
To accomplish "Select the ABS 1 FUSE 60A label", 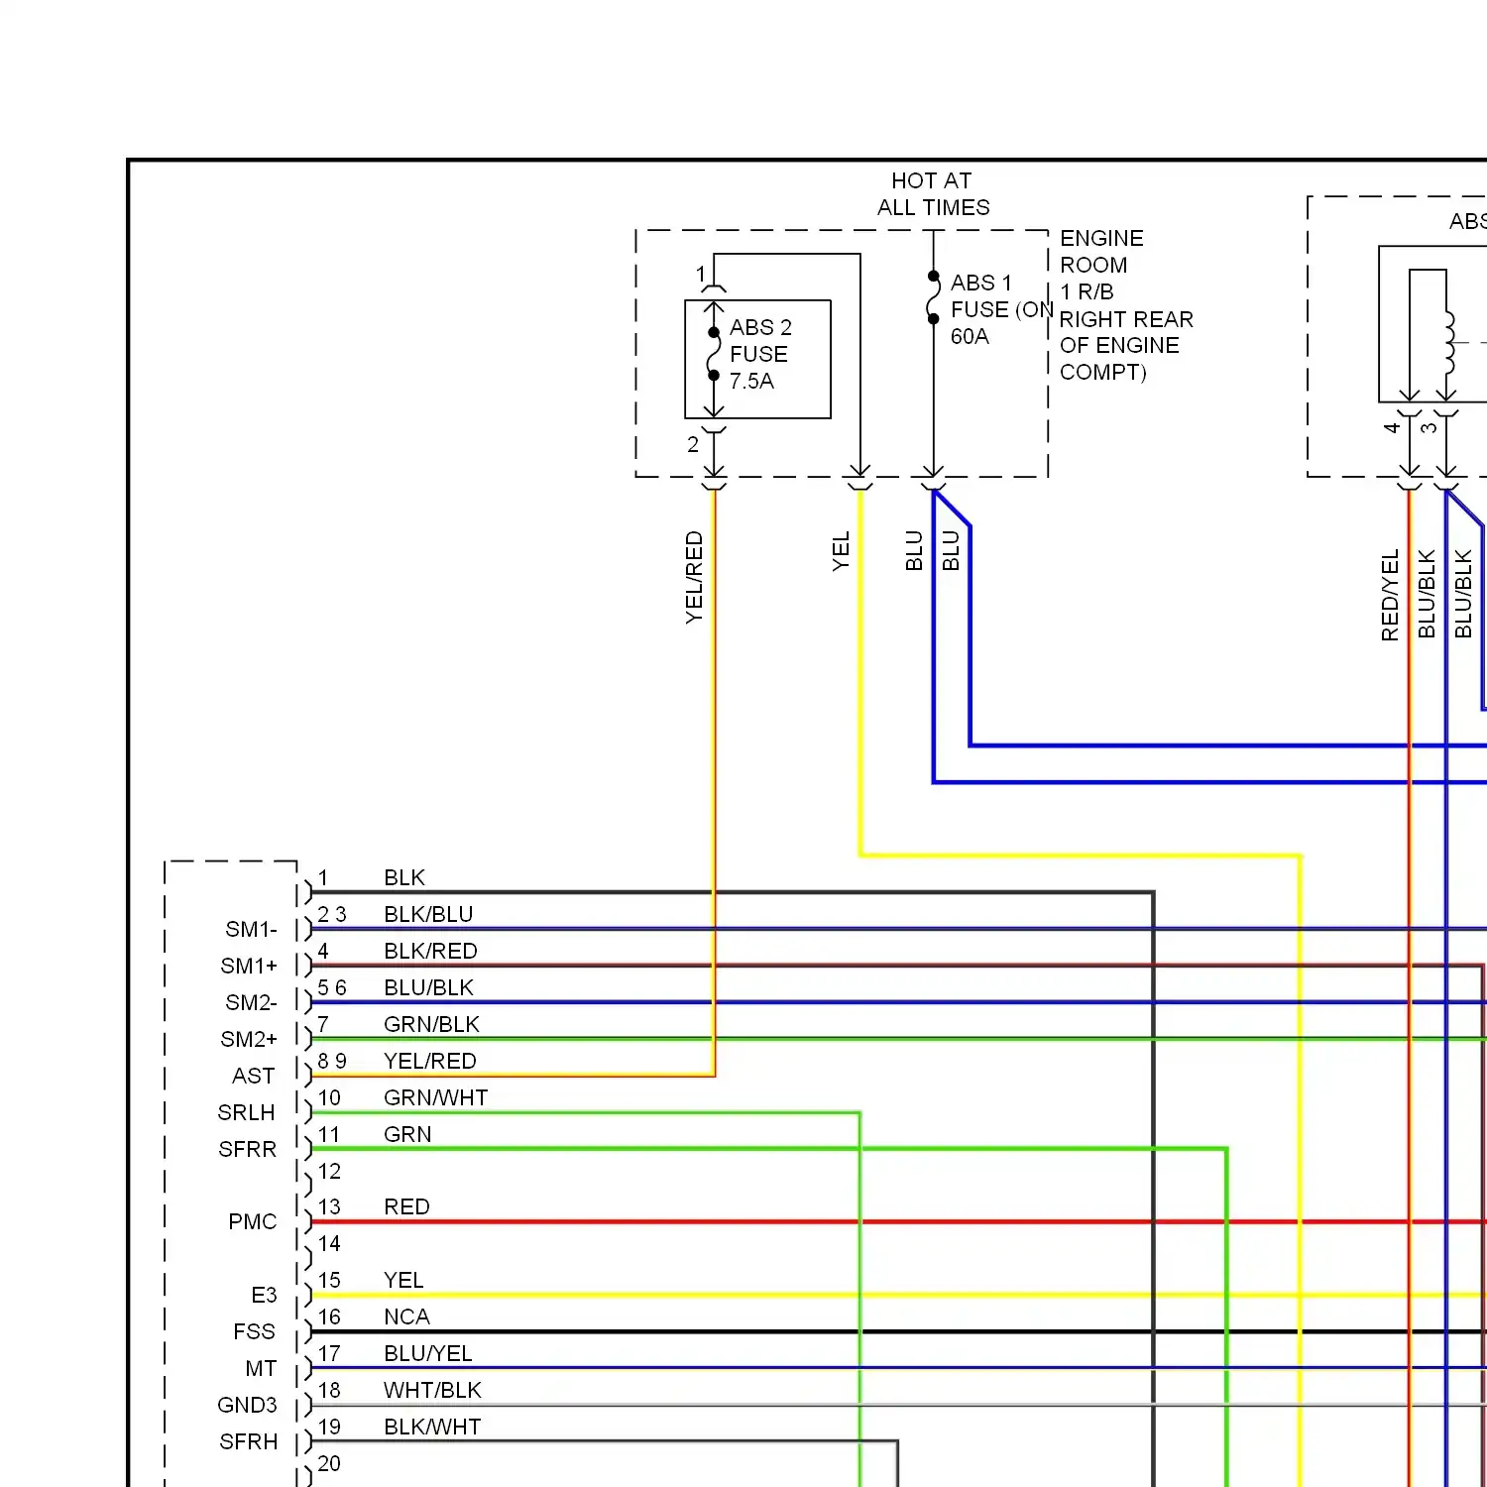I will point(1001,309).
